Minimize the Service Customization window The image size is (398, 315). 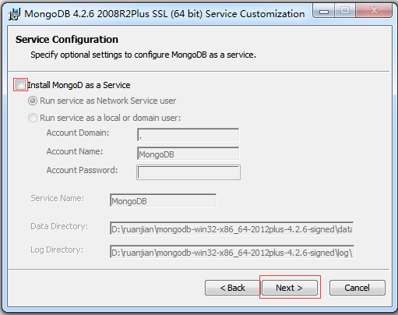pyautogui.click(x=324, y=11)
